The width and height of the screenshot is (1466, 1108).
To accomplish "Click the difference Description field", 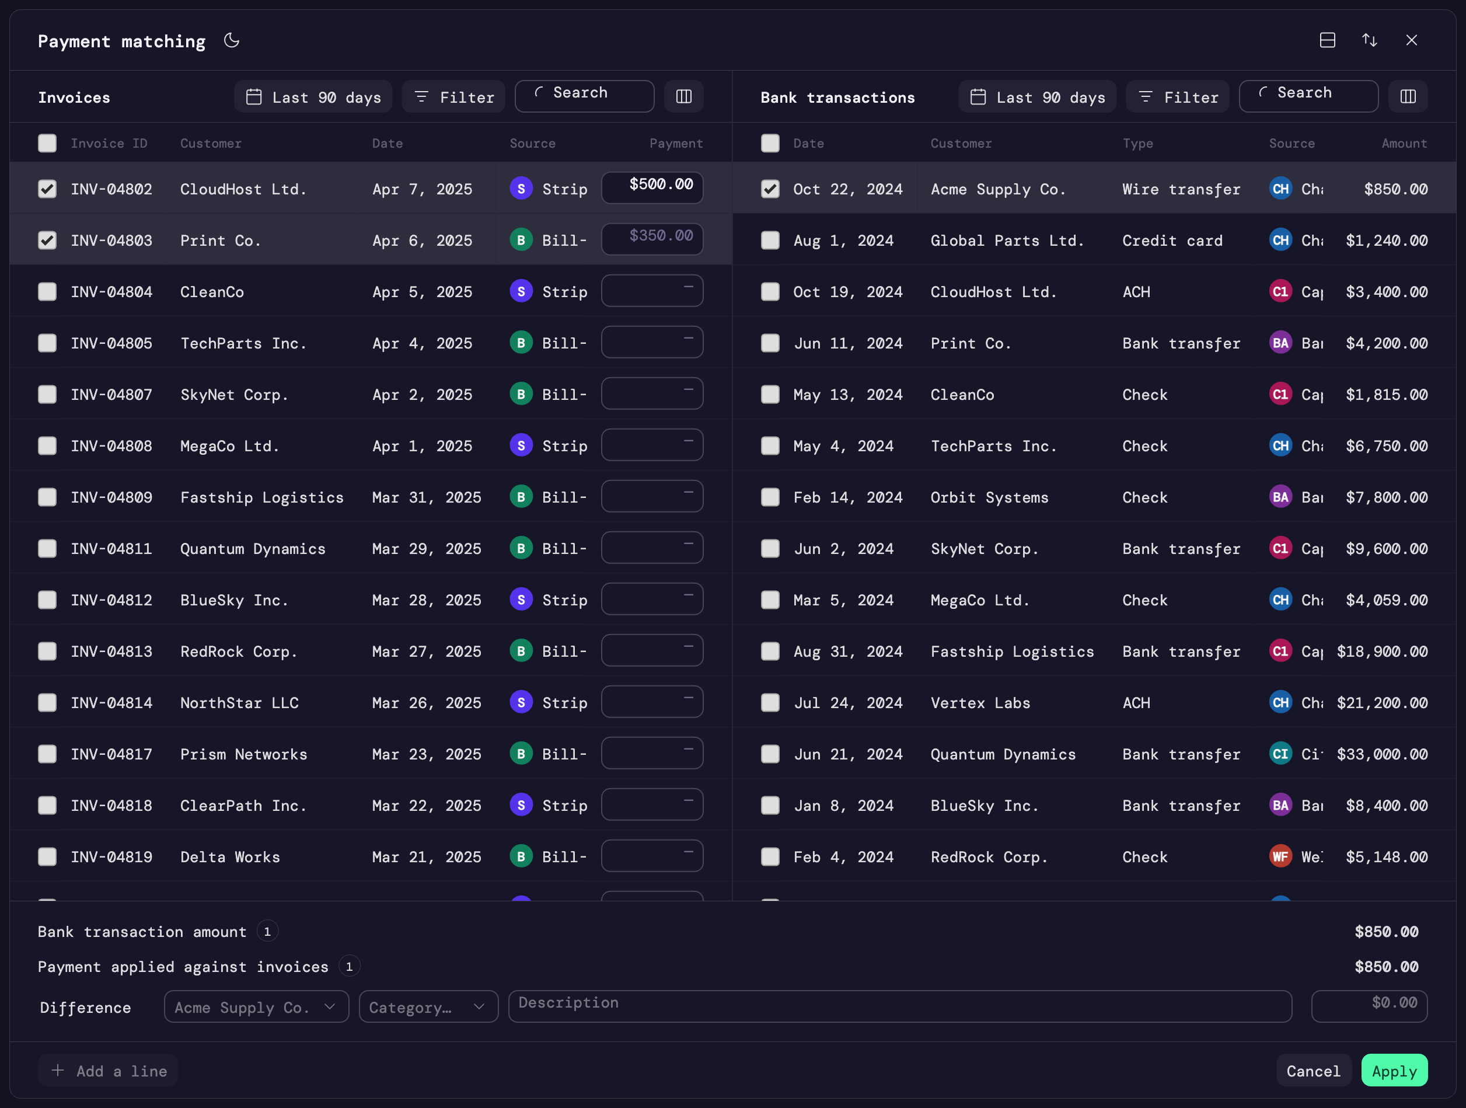I will coord(900,1006).
